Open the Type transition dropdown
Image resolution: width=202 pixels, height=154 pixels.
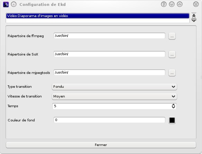[114, 87]
